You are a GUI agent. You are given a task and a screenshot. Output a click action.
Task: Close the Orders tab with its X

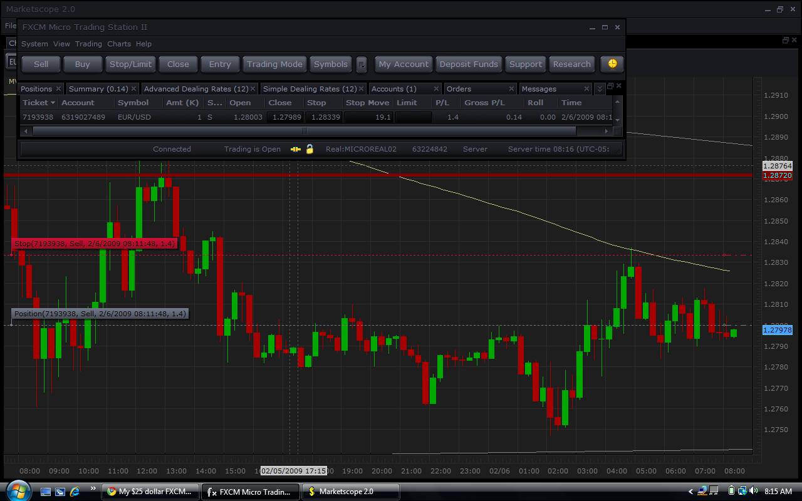pyautogui.click(x=511, y=89)
